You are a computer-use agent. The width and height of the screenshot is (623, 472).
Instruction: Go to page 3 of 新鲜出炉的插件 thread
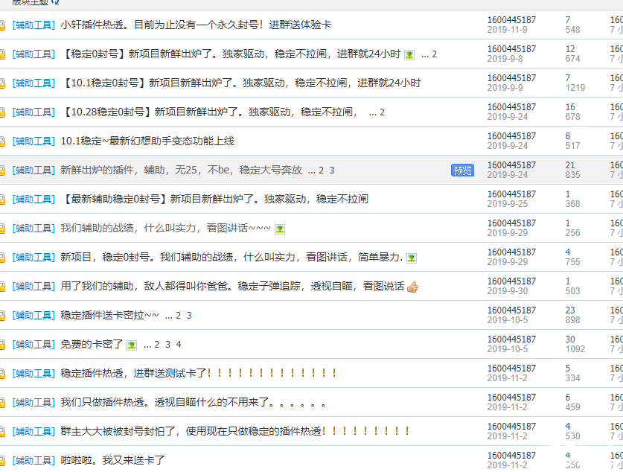click(x=332, y=170)
